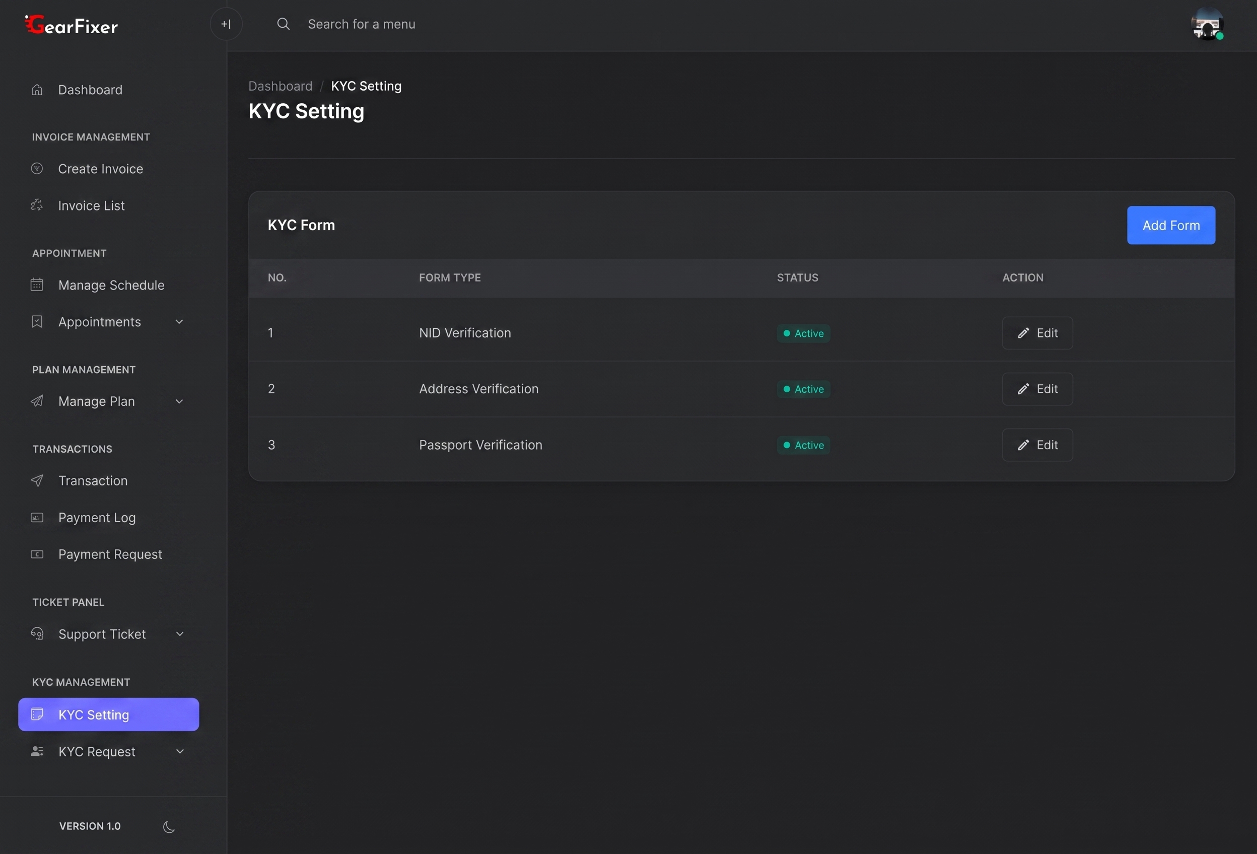Viewport: 1257px width, 854px height.
Task: Open Manage Schedule from sidebar
Action: pyautogui.click(x=109, y=285)
